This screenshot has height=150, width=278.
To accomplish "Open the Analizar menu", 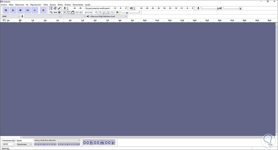I will point(68,5).
